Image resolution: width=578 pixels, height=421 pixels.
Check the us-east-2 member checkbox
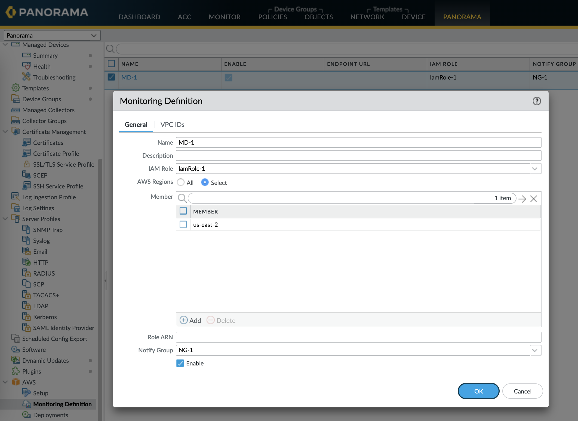click(x=183, y=224)
